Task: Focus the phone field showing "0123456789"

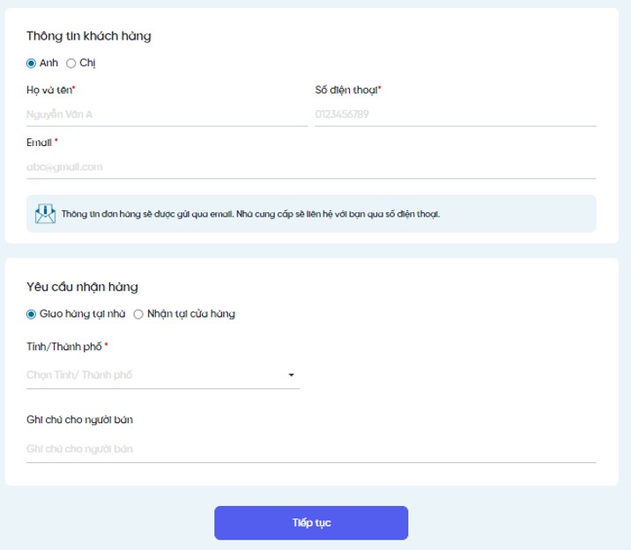Action: pos(455,114)
